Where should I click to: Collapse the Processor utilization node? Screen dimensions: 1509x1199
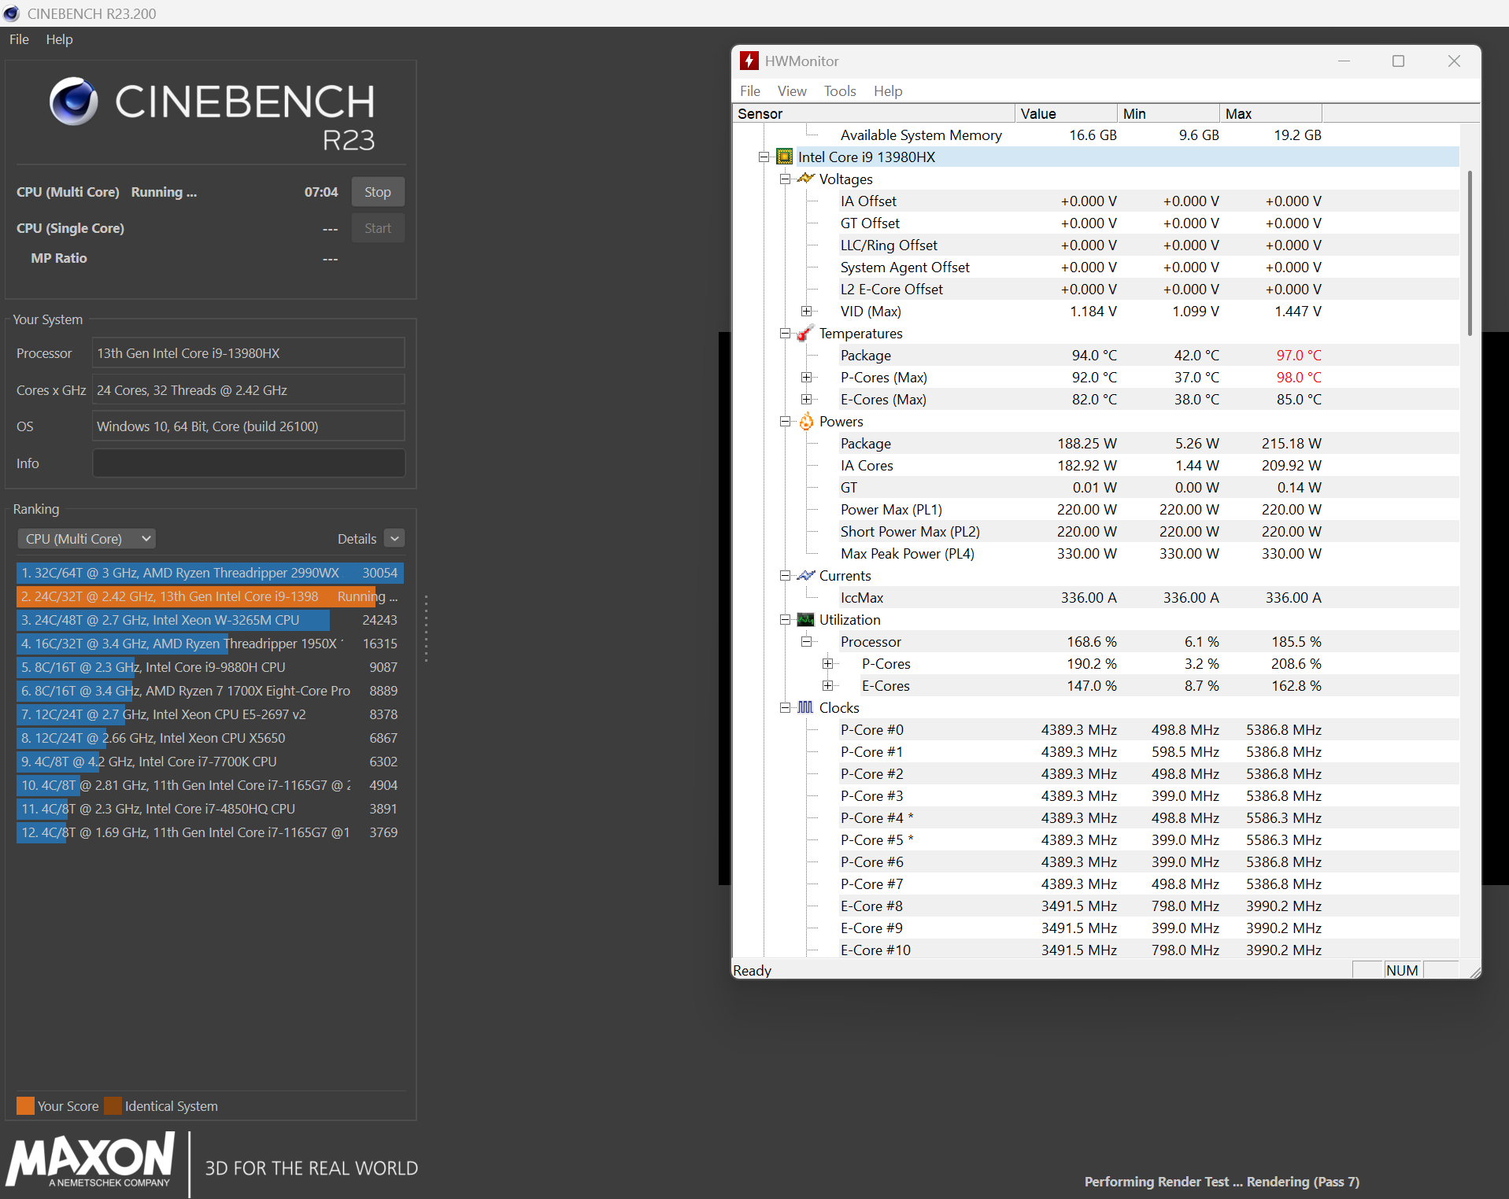pos(806,642)
